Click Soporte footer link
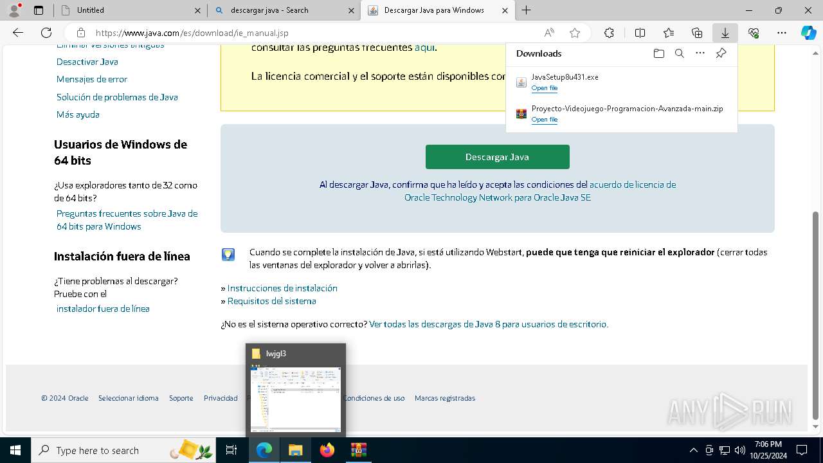Viewport: 823px width, 463px height. [x=181, y=398]
